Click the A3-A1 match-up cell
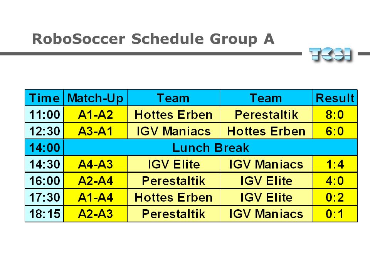This screenshot has width=370, height=277. point(95,131)
